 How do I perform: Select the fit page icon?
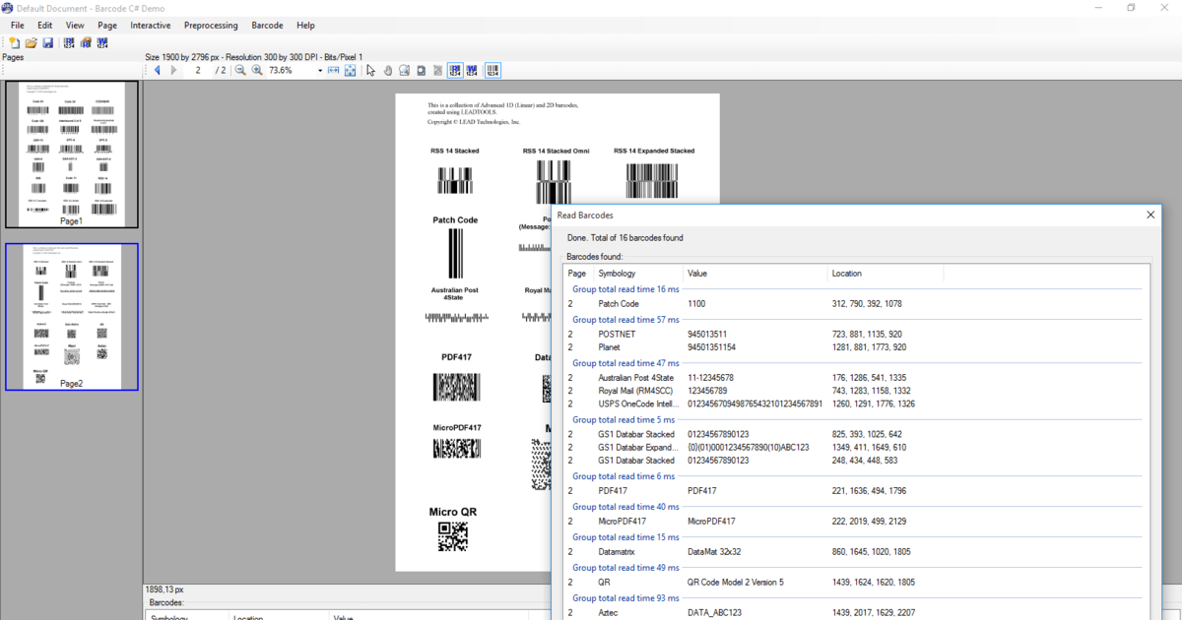pyautogui.click(x=350, y=71)
